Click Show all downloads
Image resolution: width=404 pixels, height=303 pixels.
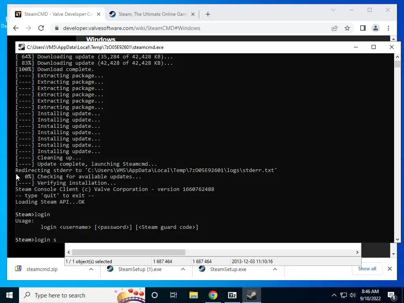pos(367,269)
